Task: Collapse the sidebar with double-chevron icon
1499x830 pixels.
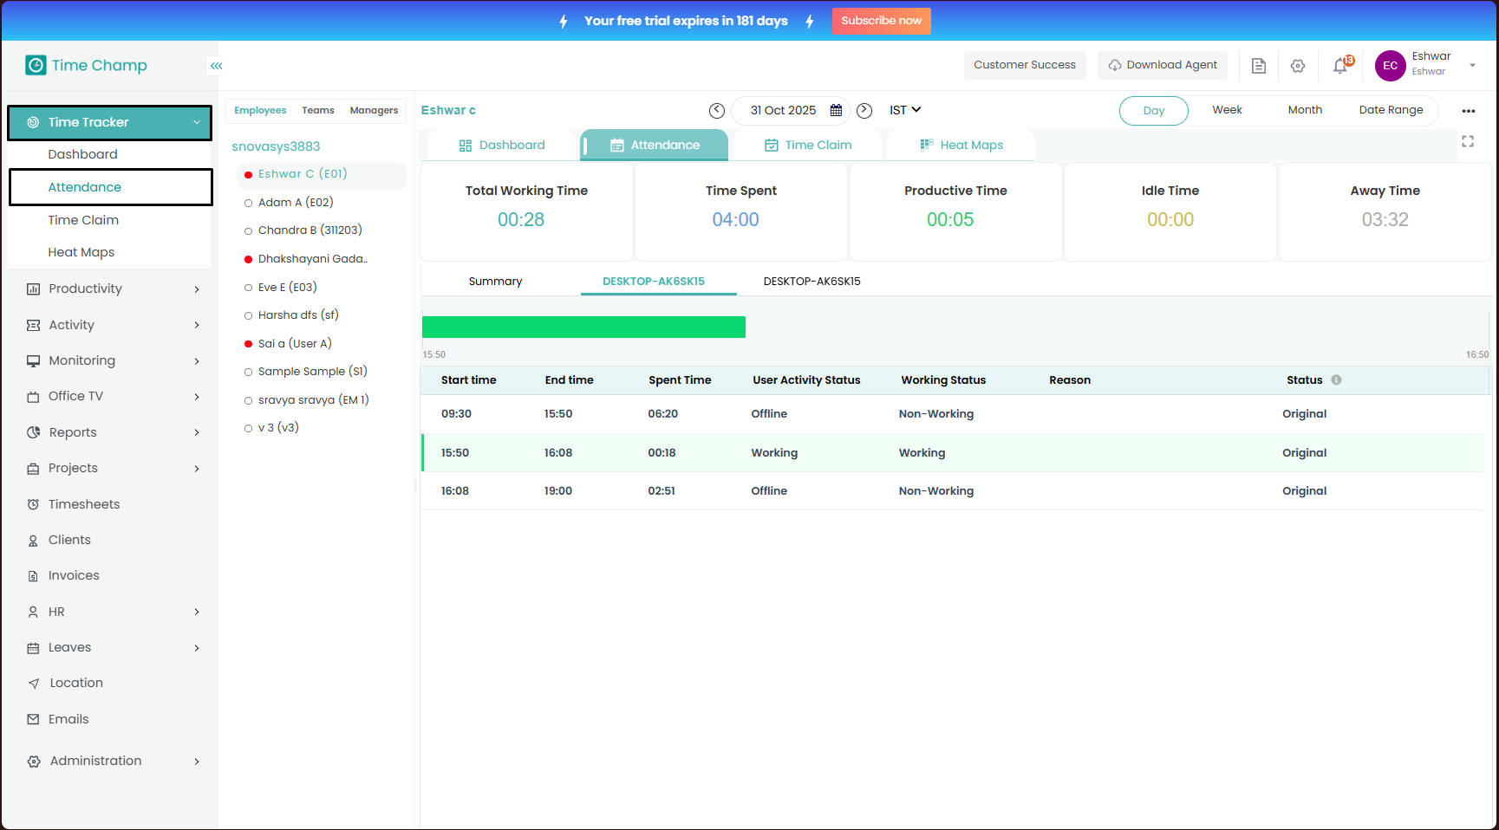Action: [x=216, y=66]
